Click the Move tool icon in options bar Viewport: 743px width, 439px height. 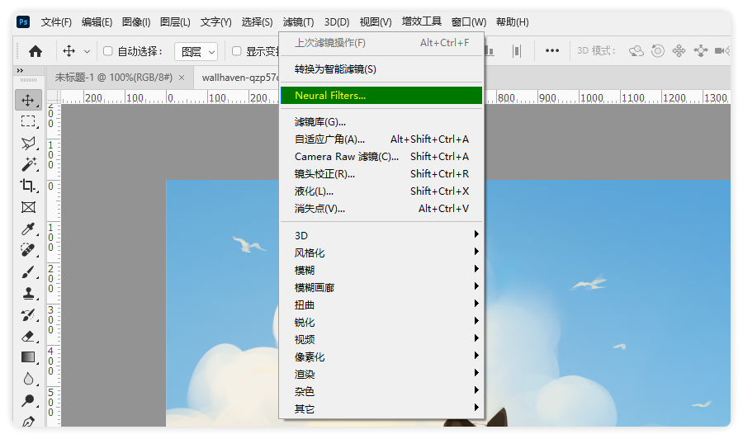click(x=69, y=51)
